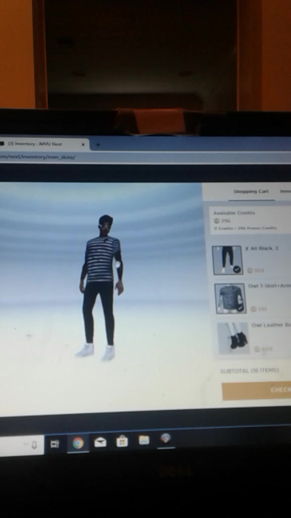The height and width of the screenshot is (518, 291).
Task: Click the orange Checkout button
Action: click(x=256, y=391)
